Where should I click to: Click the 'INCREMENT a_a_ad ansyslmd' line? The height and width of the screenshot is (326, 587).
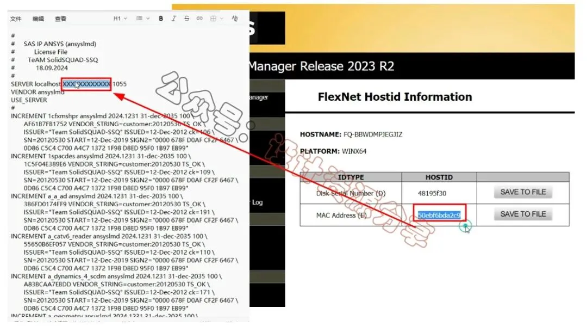click(97, 196)
